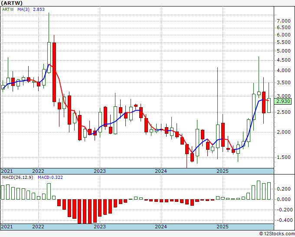Click the green 2.930 current price tag
Image resolution: width=295 pixels, height=237 pixels.
284,101
